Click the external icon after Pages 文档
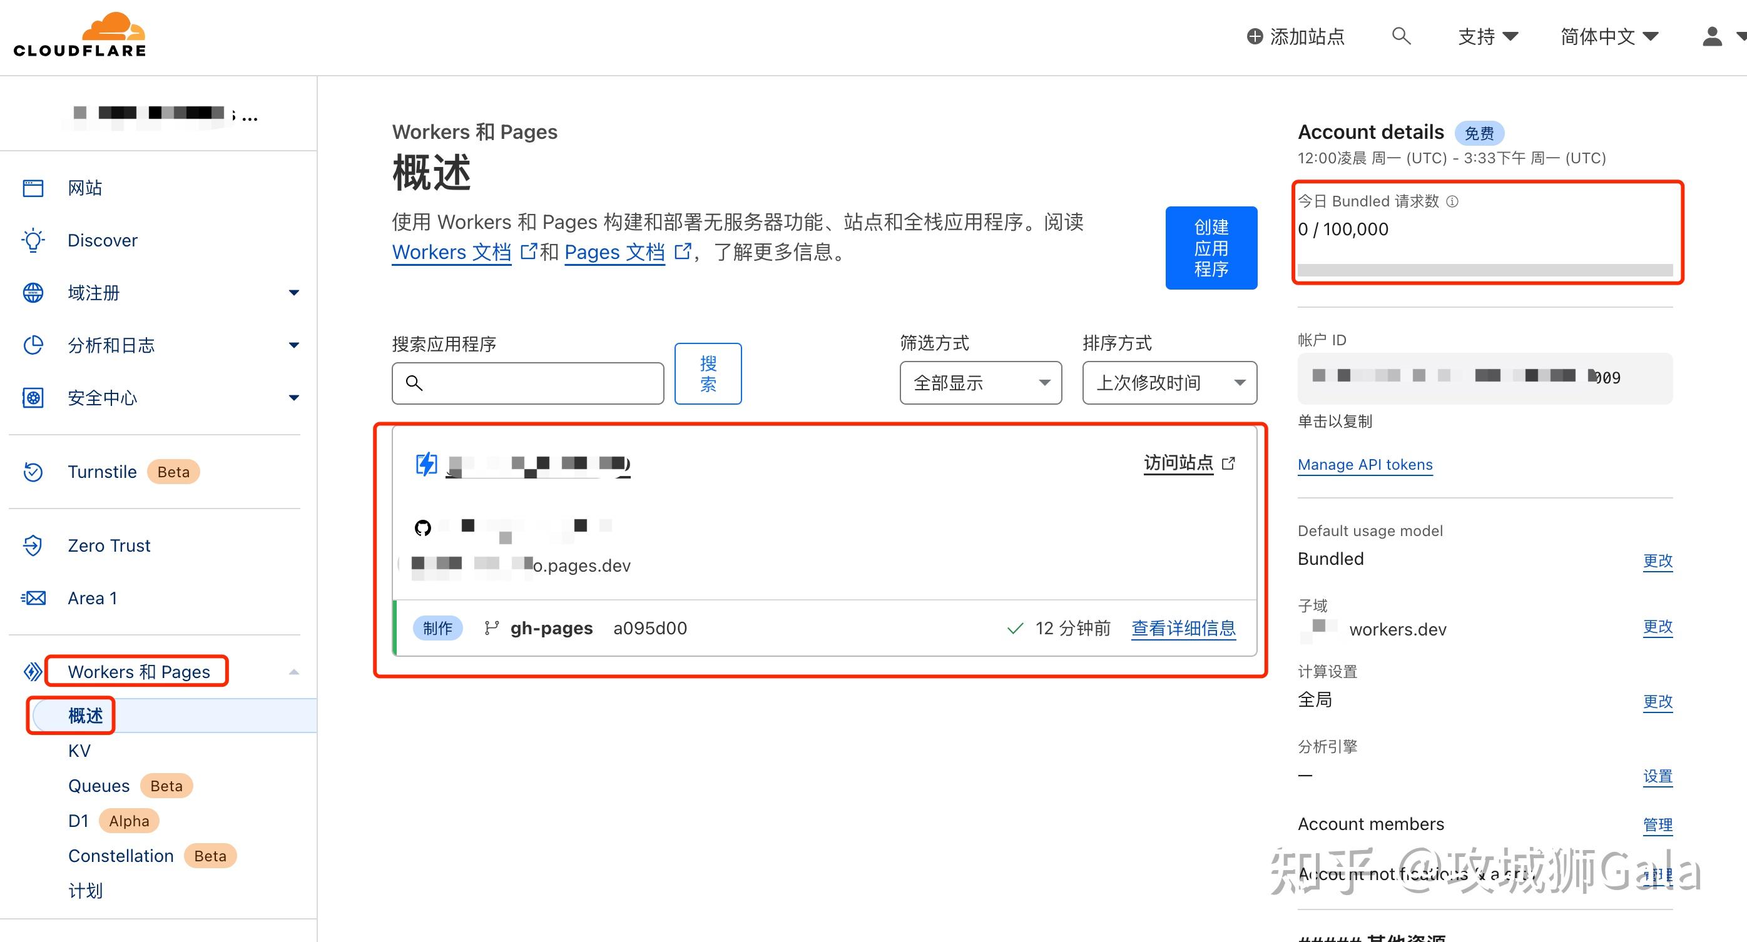The height and width of the screenshot is (942, 1747). (x=682, y=251)
